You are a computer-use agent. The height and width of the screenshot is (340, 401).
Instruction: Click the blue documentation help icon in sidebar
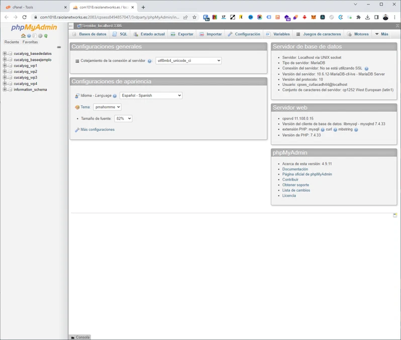tap(29, 36)
